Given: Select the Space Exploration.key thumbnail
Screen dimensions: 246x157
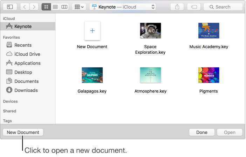Looking at the screenshot, I should pyautogui.click(x=150, y=31).
